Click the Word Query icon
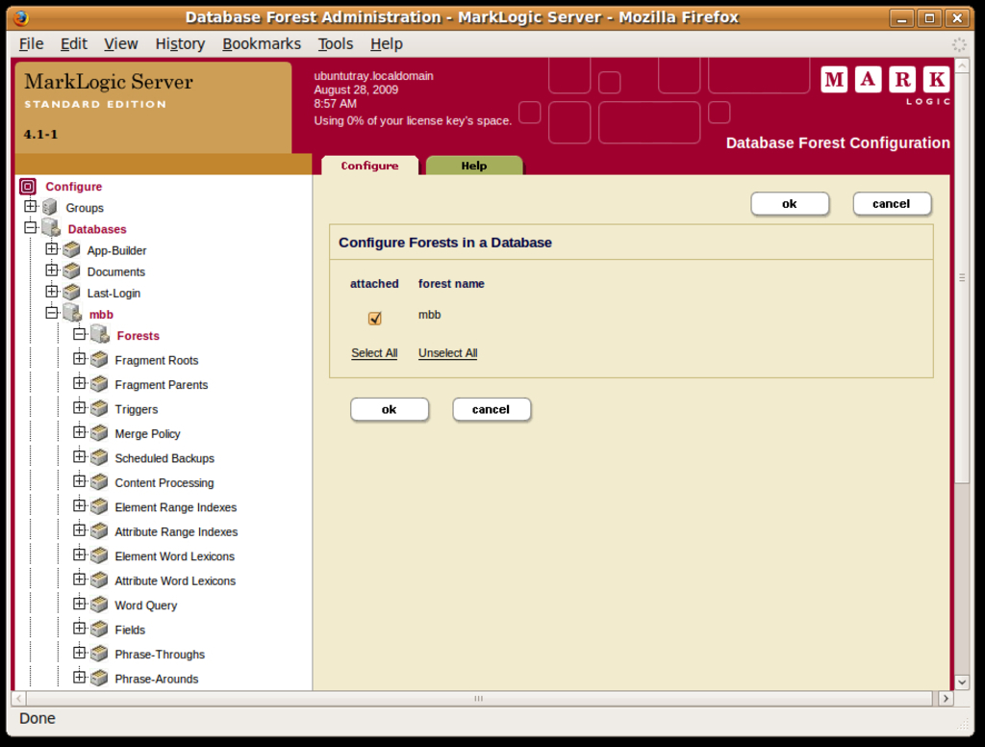Viewport: 985px width, 747px height. [99, 605]
